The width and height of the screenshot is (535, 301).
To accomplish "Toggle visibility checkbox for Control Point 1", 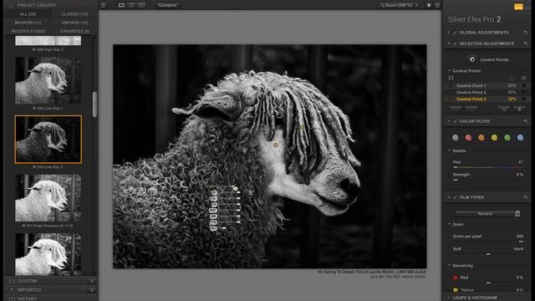I will point(451,85).
